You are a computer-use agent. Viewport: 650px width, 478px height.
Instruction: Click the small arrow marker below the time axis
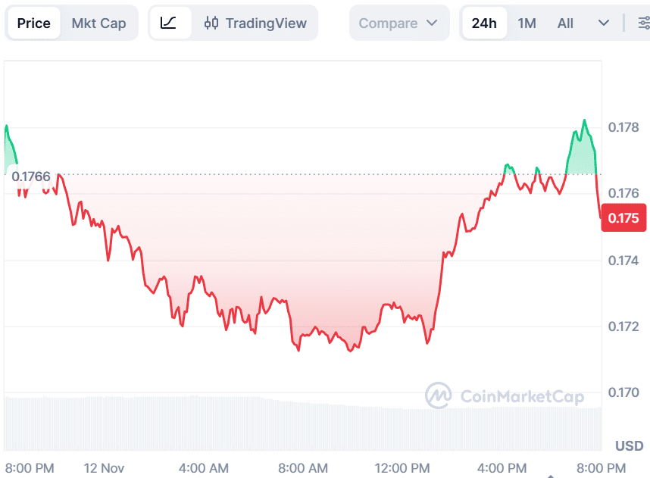pyautogui.click(x=551, y=476)
